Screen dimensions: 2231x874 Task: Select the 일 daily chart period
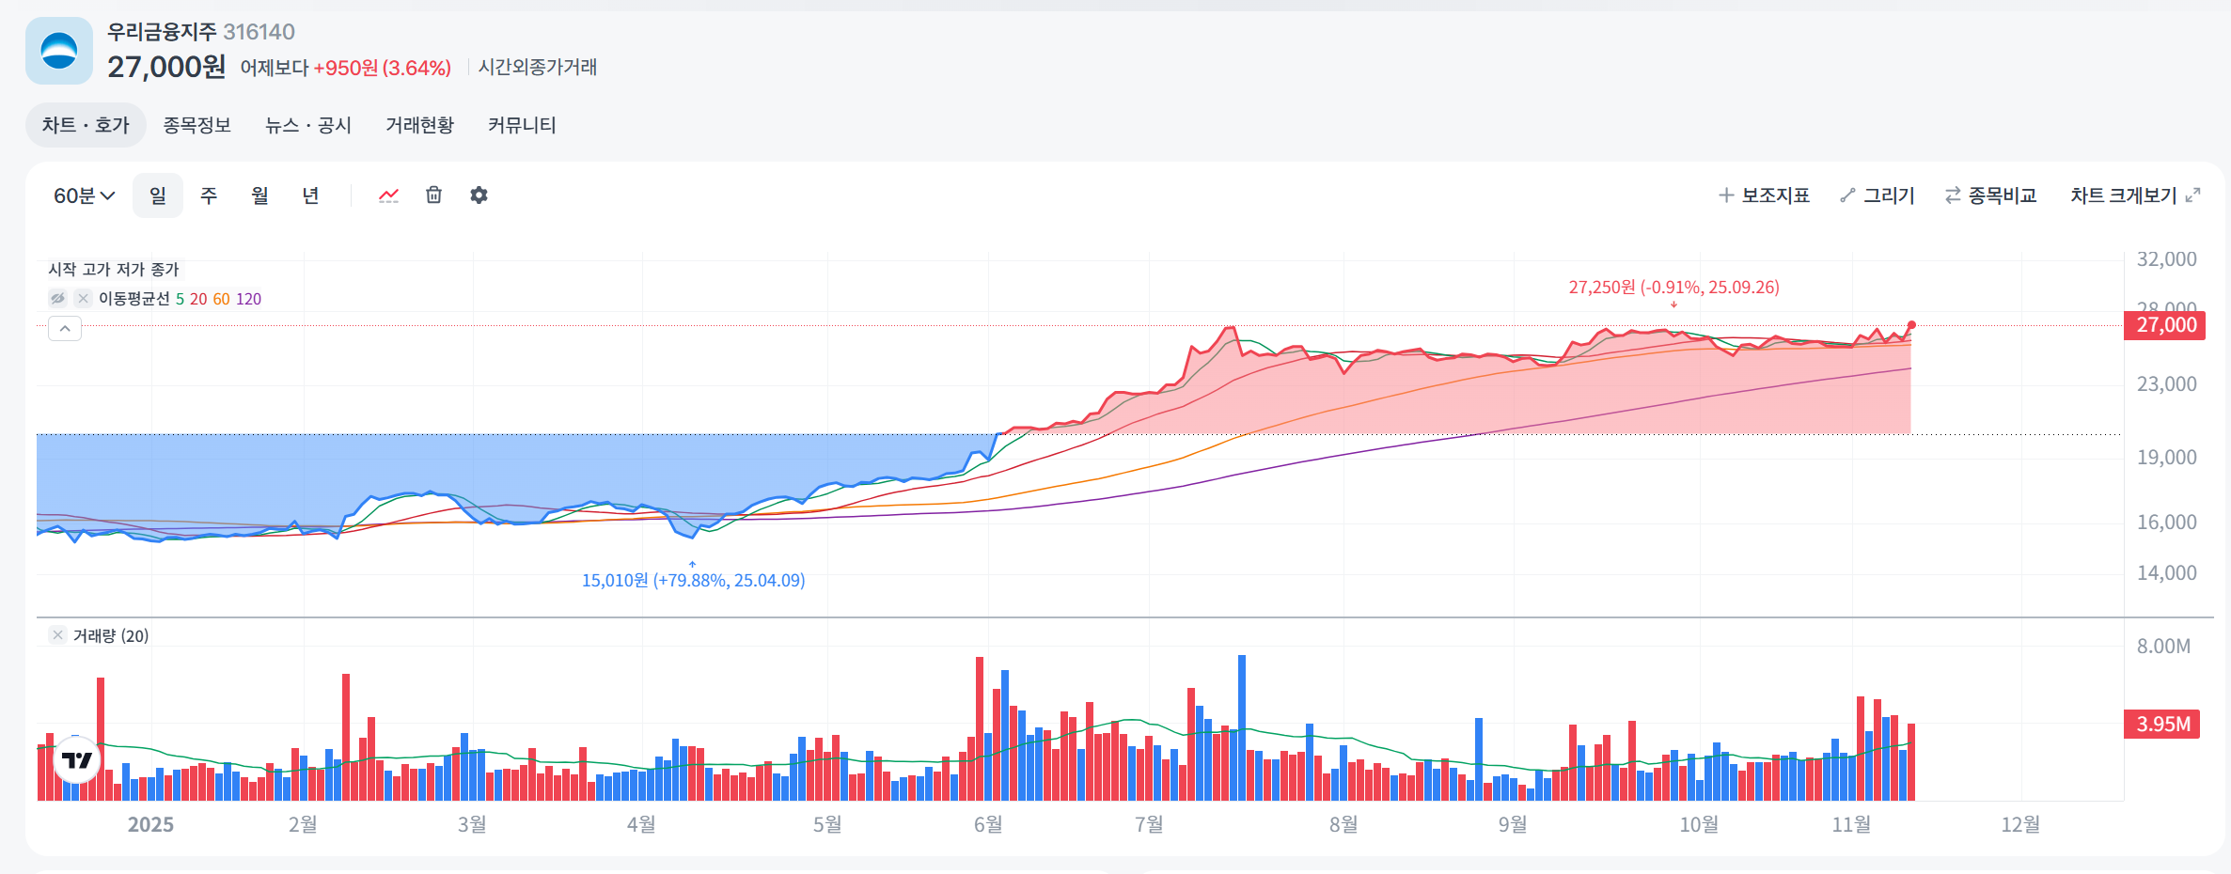[x=158, y=195]
